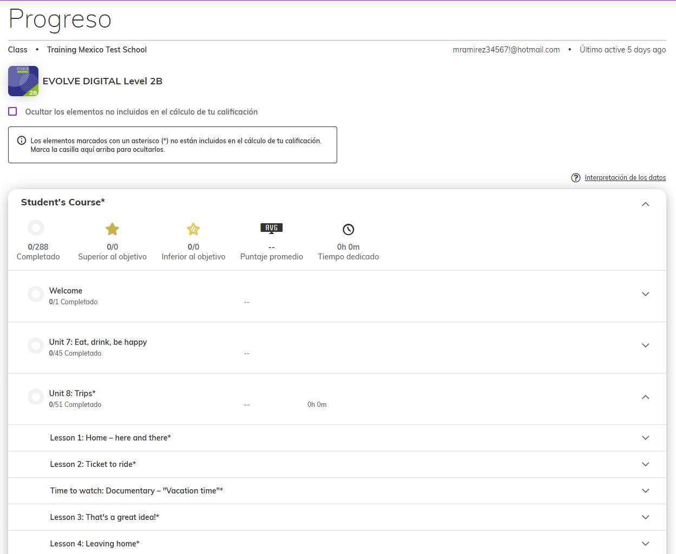Click the info icon in the asterisk notice box
This screenshot has width=676, height=554.
(22, 141)
